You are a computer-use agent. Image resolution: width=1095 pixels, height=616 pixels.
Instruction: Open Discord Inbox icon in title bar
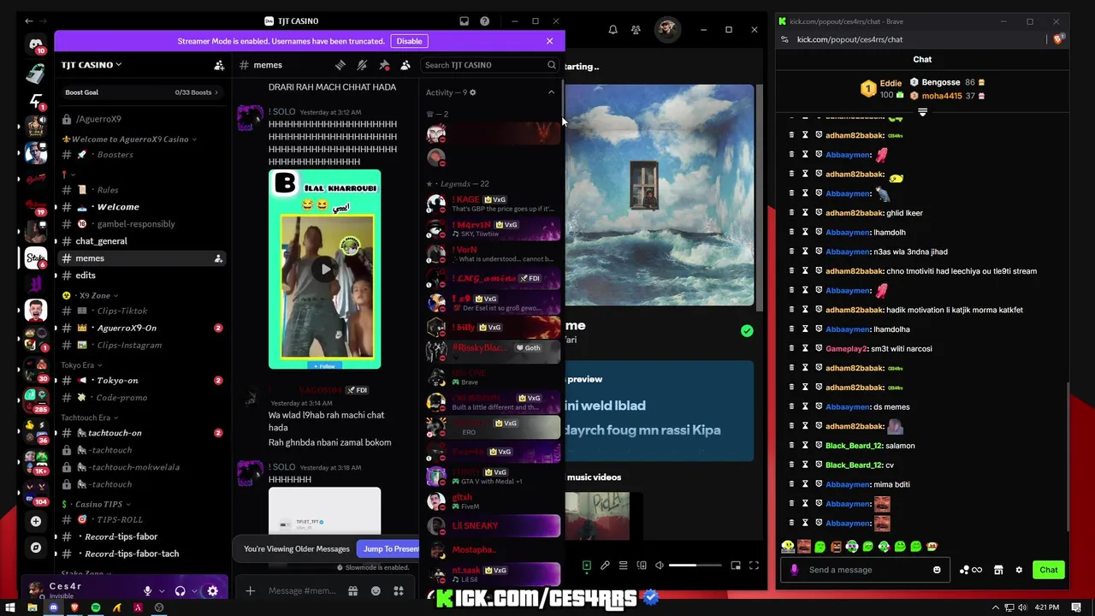(464, 21)
